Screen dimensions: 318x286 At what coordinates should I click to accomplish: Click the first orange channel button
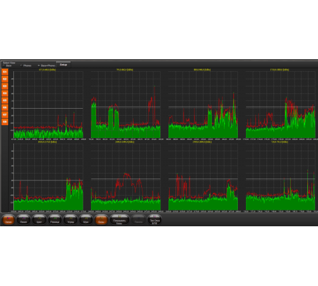tap(5, 72)
